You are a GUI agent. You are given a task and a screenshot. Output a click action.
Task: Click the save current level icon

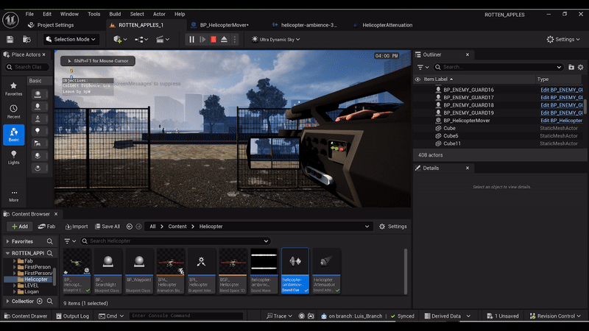[x=10, y=40]
